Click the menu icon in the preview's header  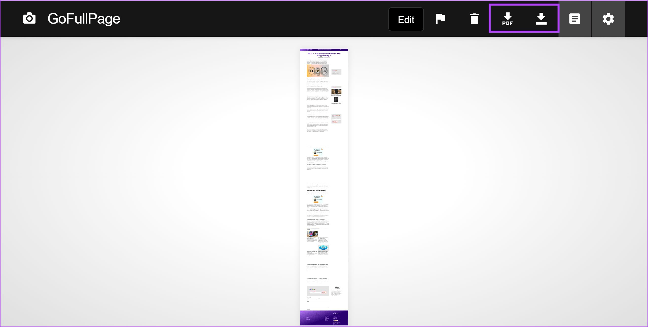(x=341, y=50)
